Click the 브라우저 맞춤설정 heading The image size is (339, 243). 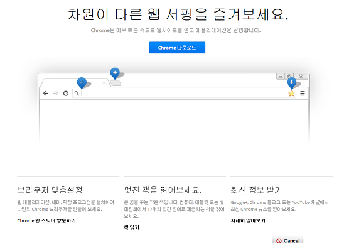point(50,190)
